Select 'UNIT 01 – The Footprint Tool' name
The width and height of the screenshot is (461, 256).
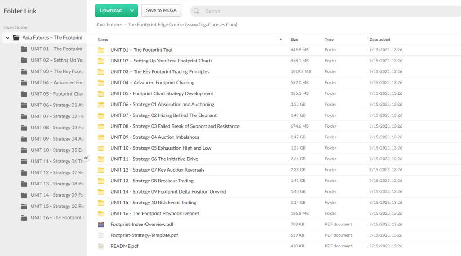tap(141, 50)
